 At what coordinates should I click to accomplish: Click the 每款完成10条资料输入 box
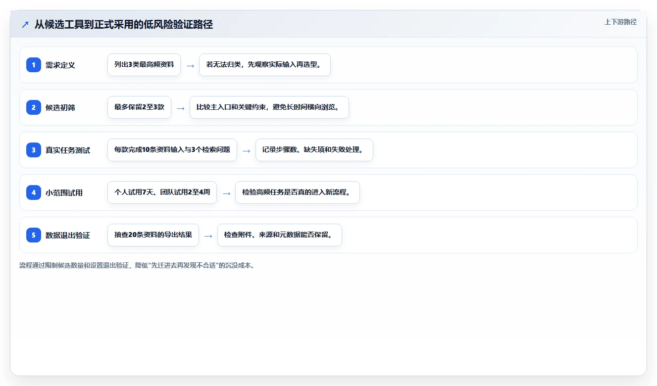click(x=172, y=150)
